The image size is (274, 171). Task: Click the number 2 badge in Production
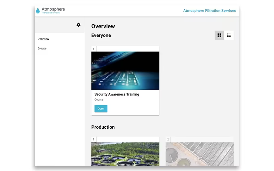tap(168, 140)
